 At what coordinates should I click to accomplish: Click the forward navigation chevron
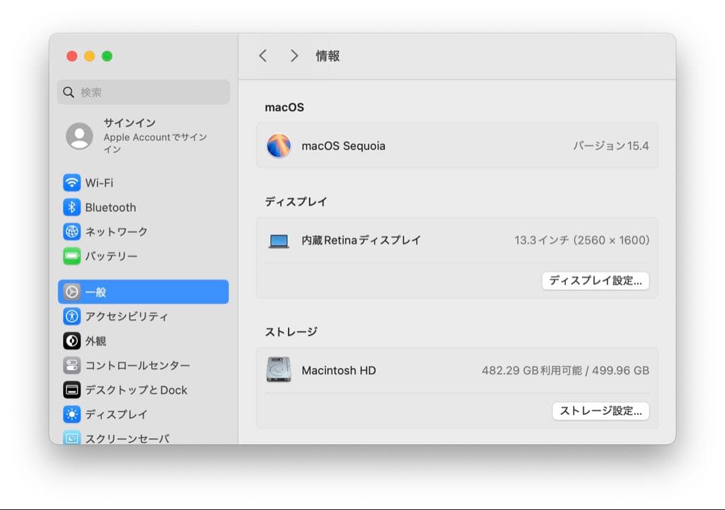(x=294, y=56)
